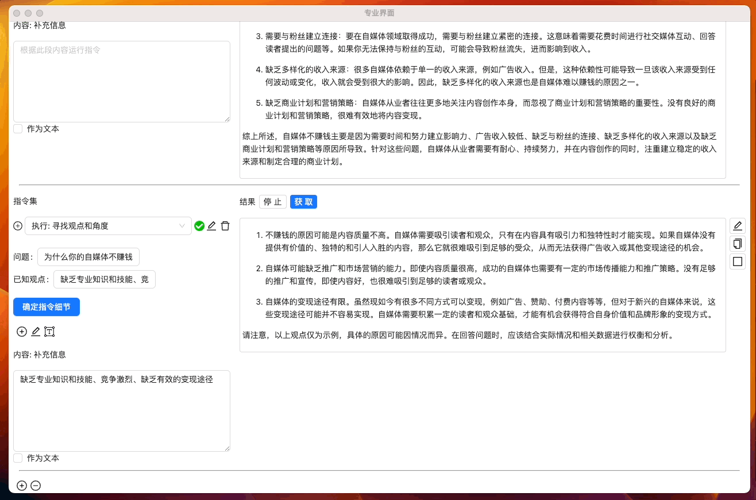Image resolution: width=756 pixels, height=500 pixels.
Task: Click result item 不赚钱的原因可能是内容质量不高
Action: pos(491,241)
